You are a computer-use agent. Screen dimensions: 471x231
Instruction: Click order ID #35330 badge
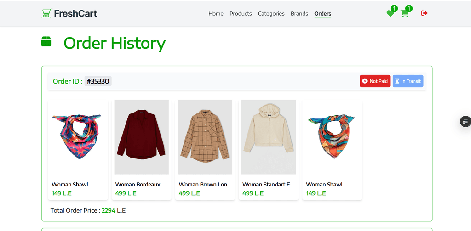point(98,81)
